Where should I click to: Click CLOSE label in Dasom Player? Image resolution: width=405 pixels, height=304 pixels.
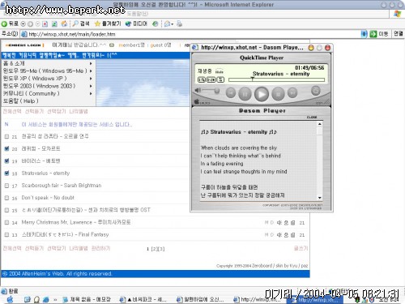(312, 118)
